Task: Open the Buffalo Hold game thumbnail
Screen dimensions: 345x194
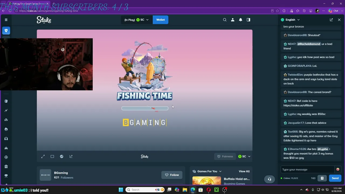Action: [x=207, y=181]
